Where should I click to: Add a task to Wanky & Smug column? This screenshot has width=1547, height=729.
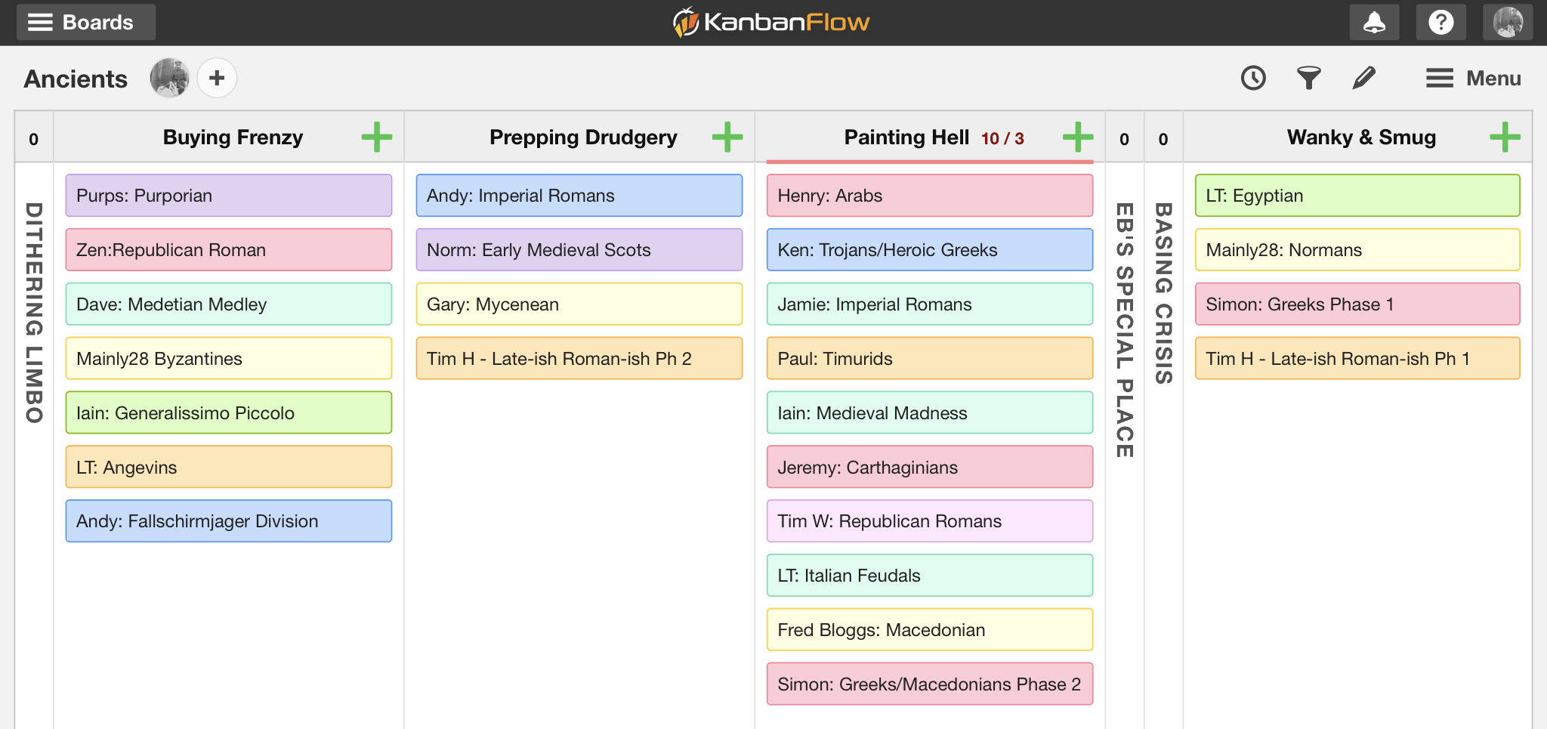[1505, 137]
